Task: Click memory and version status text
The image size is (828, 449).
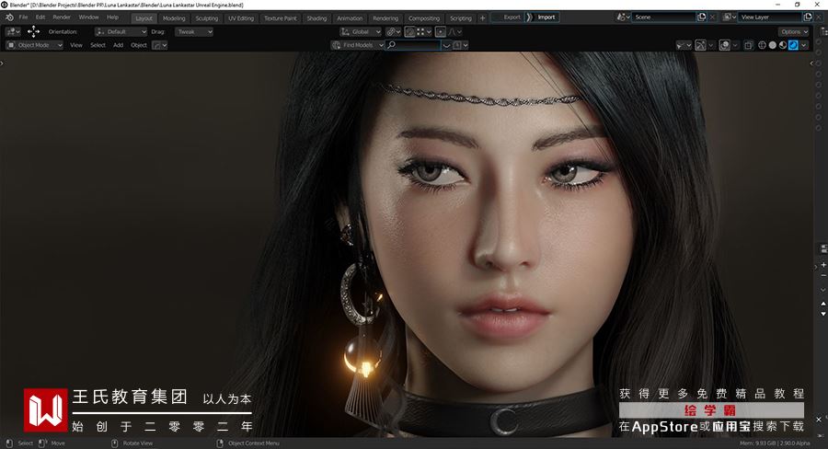Action: (775, 443)
